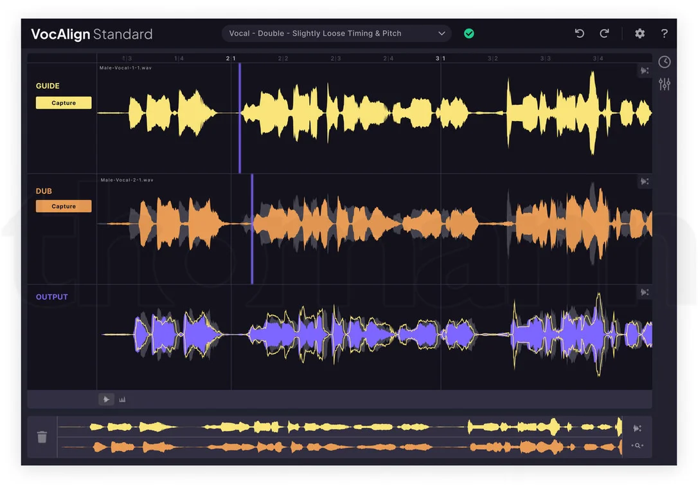This screenshot has height=489, width=698.
Task: Click the zoom magnifier icon in overview
Action: point(638,445)
